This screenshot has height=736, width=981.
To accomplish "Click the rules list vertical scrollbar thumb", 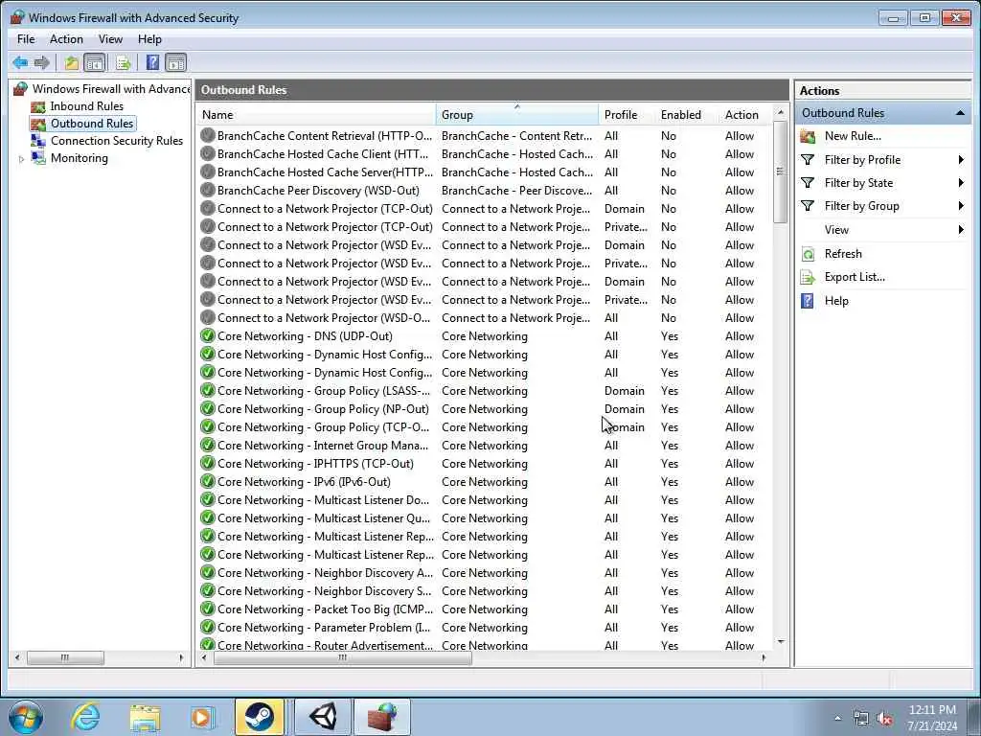I will point(780,172).
